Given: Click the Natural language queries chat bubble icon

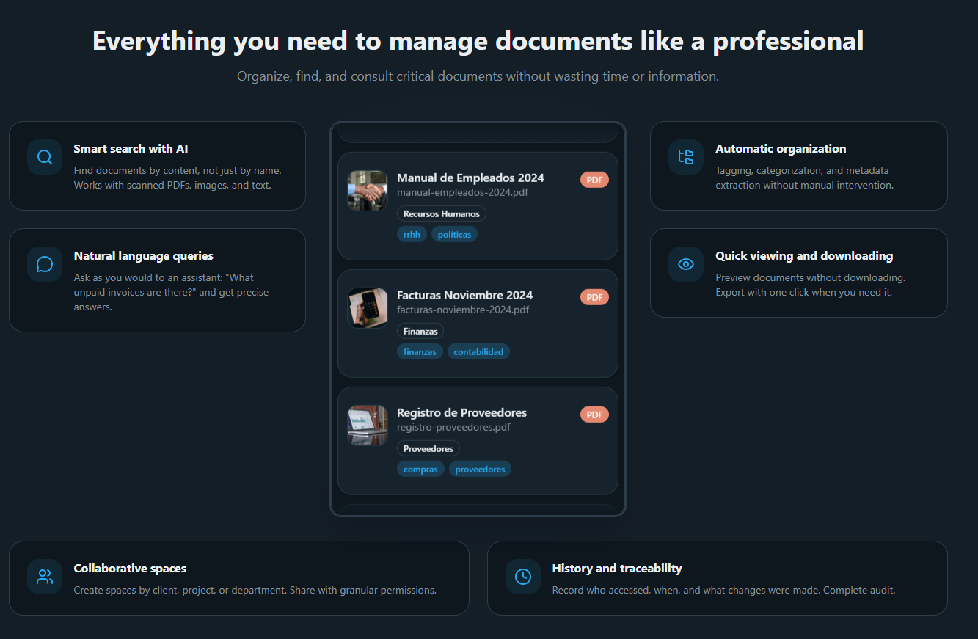Looking at the screenshot, I should 44,263.
